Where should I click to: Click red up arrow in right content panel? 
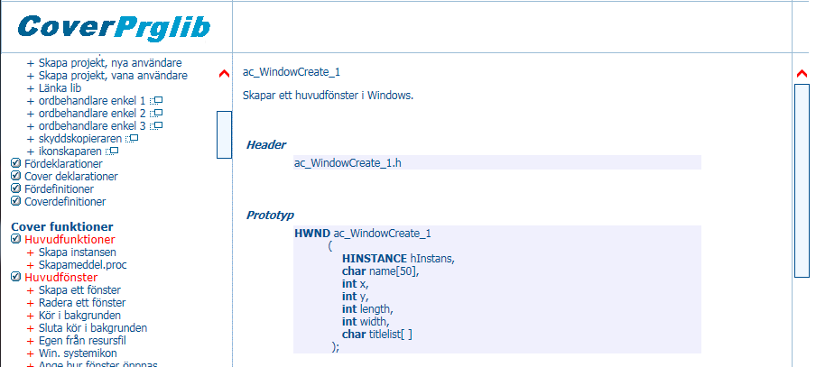[x=802, y=74]
